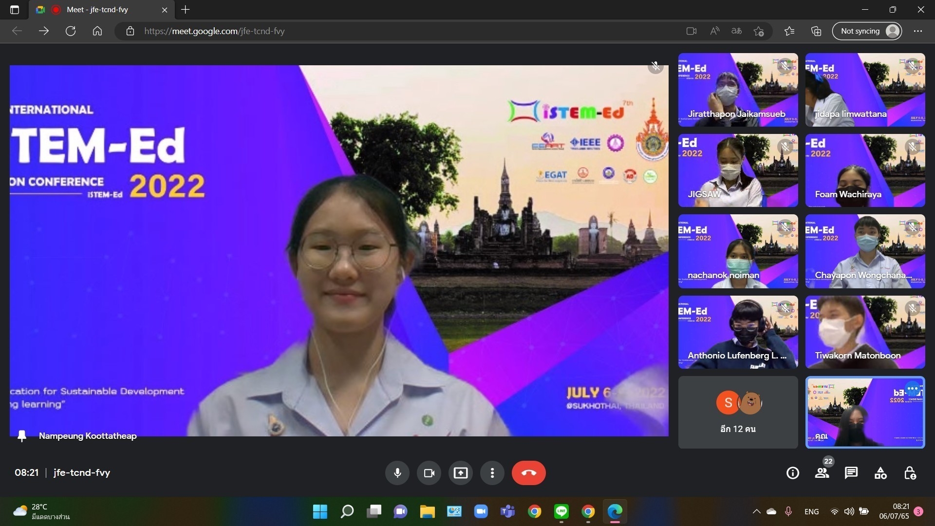
Task: Show hidden system tray icons
Action: [756, 511]
